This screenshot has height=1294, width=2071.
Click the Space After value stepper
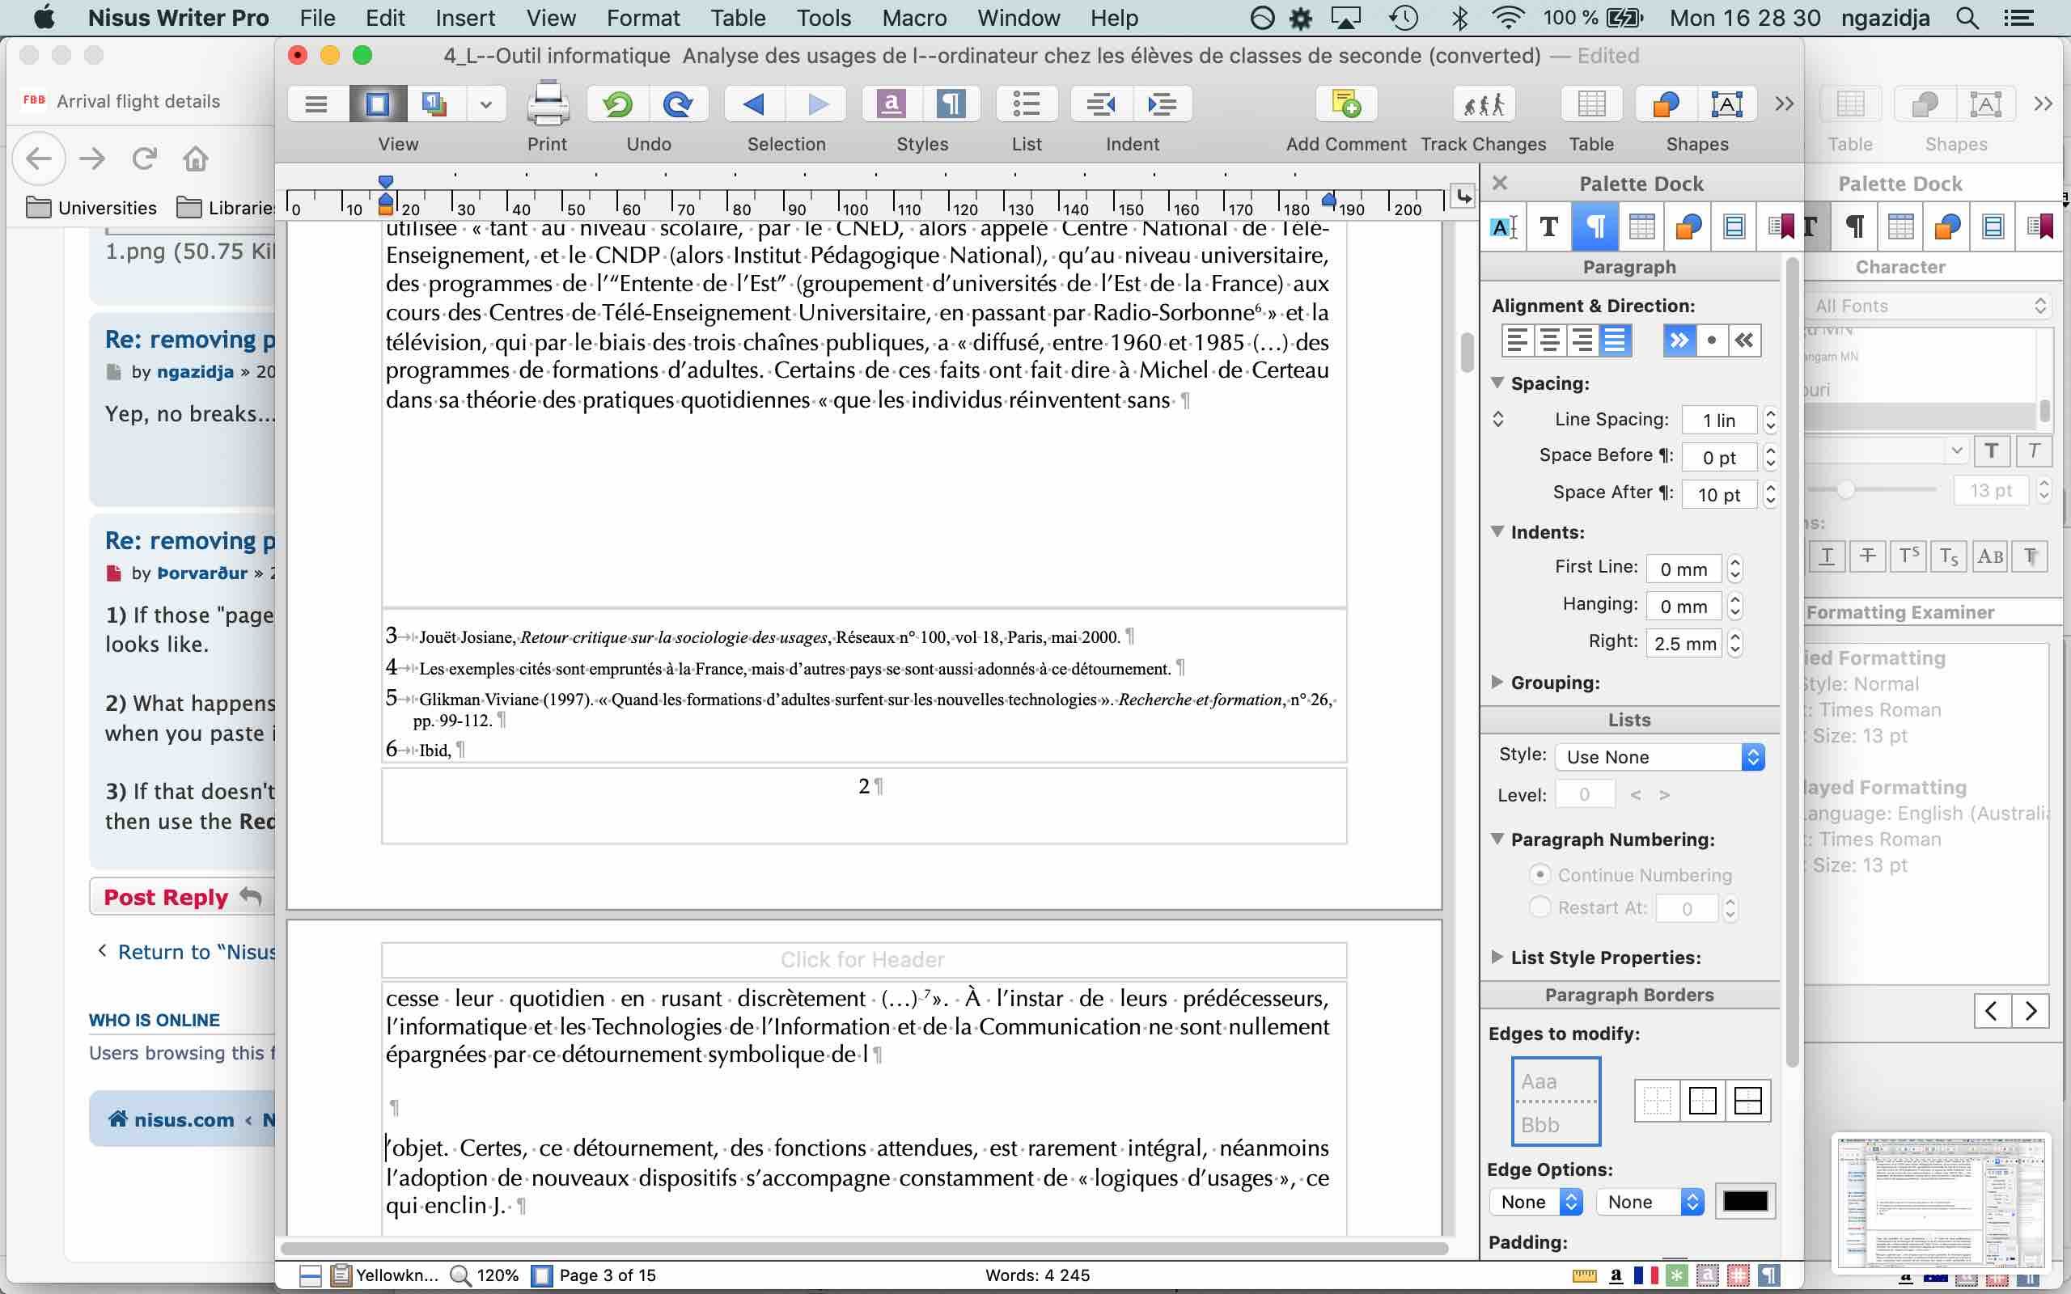pyautogui.click(x=1771, y=494)
